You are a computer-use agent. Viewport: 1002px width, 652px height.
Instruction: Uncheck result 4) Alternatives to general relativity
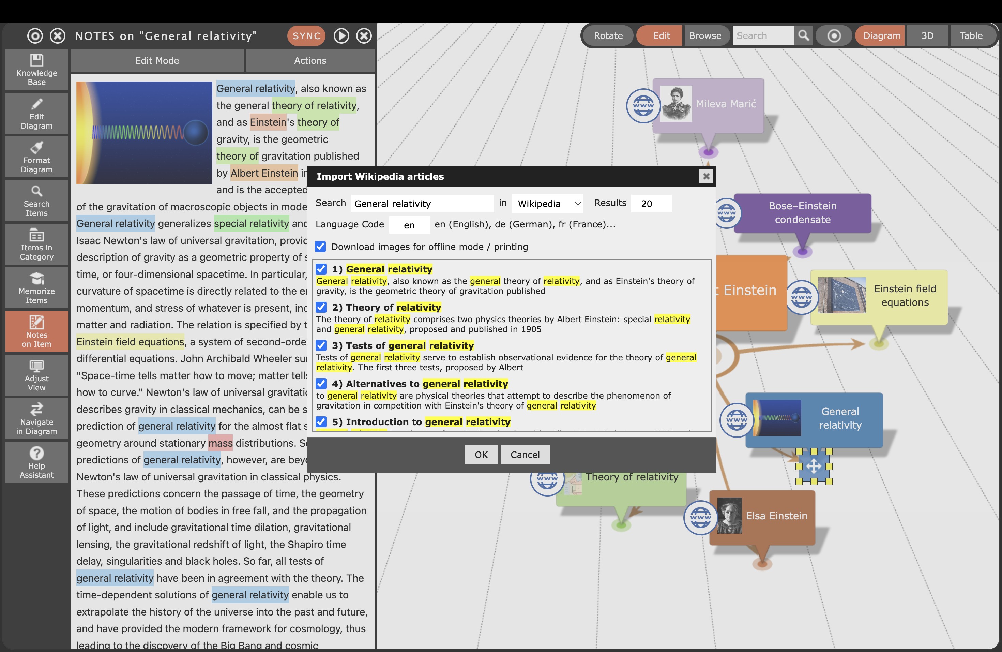click(x=321, y=383)
